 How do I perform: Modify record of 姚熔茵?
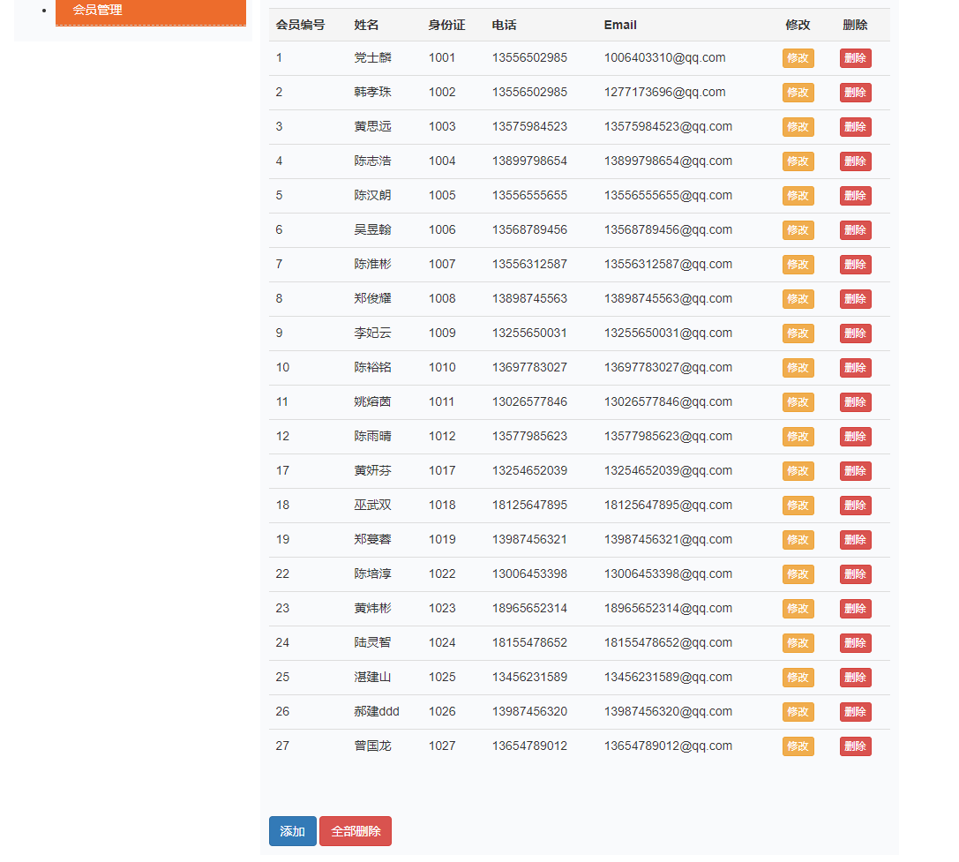click(798, 401)
